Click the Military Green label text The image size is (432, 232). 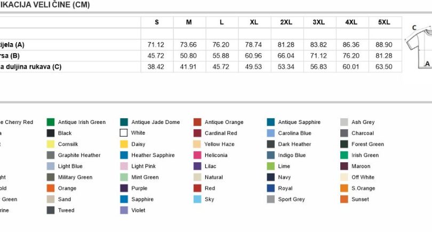pyautogui.click(x=75, y=177)
